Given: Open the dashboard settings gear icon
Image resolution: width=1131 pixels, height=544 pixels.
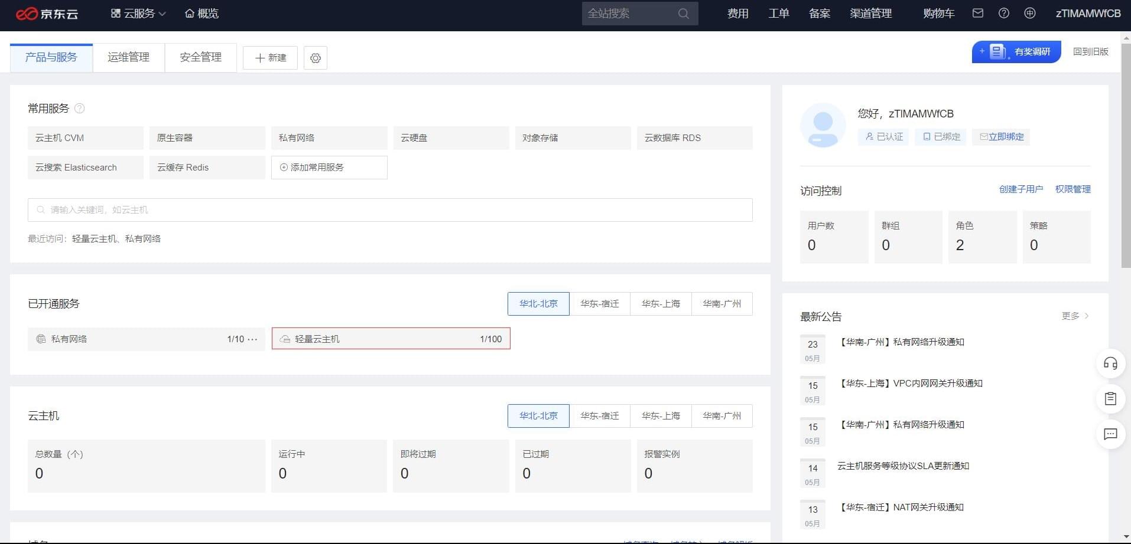Looking at the screenshot, I should pos(316,58).
